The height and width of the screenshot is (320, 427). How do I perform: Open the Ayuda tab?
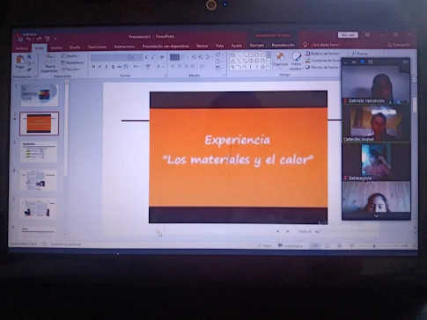[x=236, y=46]
